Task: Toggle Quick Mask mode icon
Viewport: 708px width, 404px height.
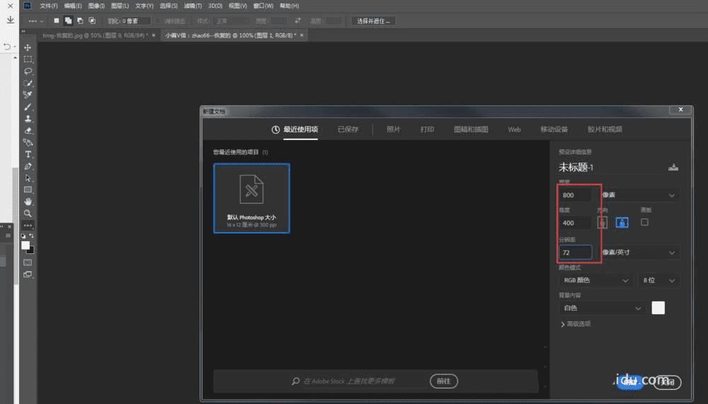Action: (x=28, y=262)
